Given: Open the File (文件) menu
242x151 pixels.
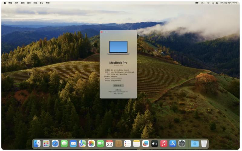Looking at the screenshot, I should click(x=16, y=3).
